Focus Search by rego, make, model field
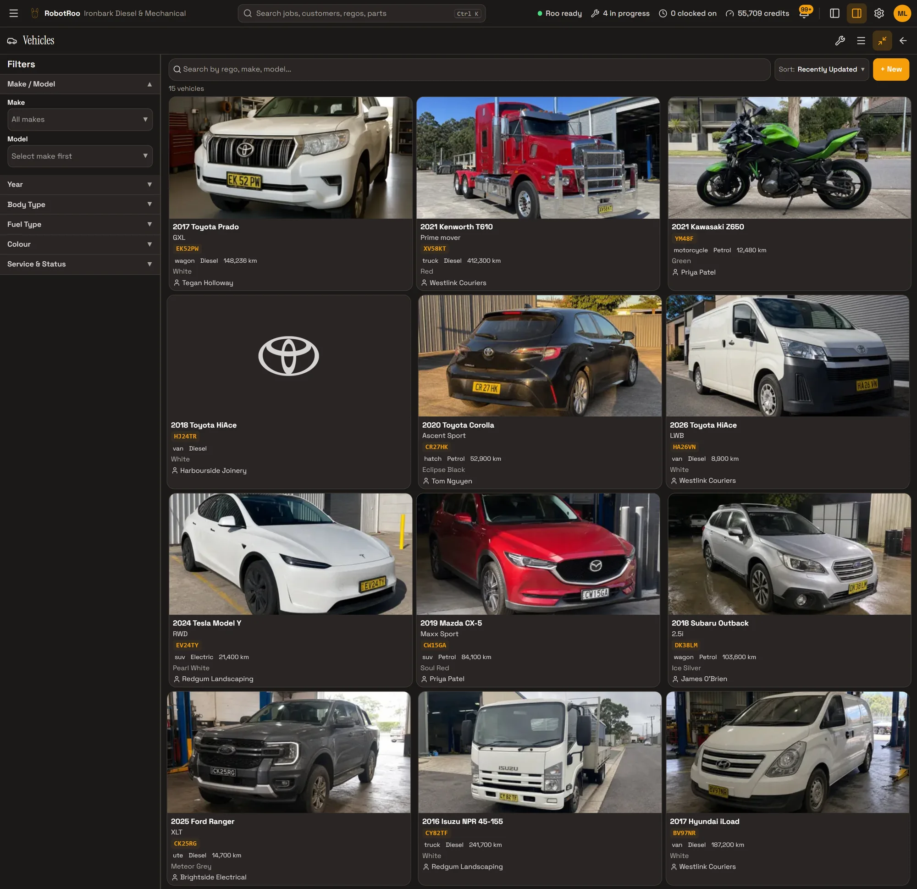Screen dimensions: 917x889 pyautogui.click(x=469, y=69)
